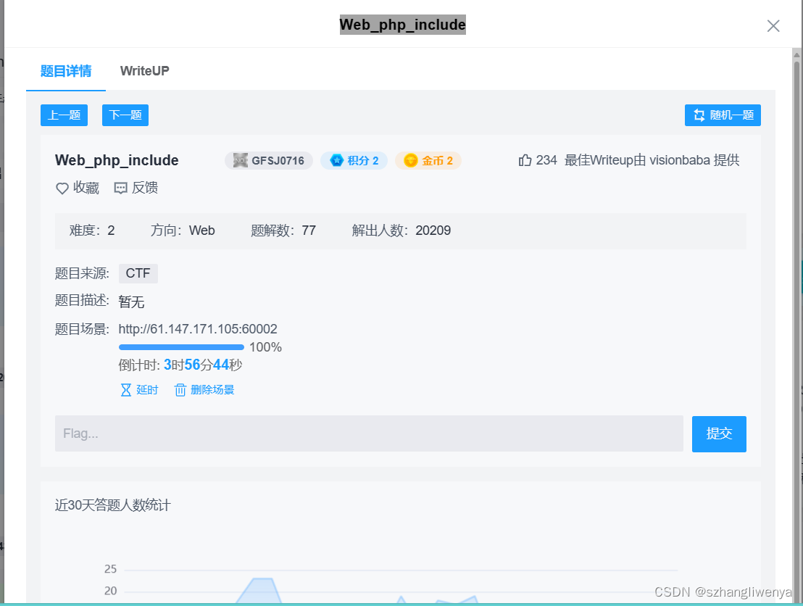Submit the flag with the 提交 button
The image size is (803, 606).
click(719, 433)
